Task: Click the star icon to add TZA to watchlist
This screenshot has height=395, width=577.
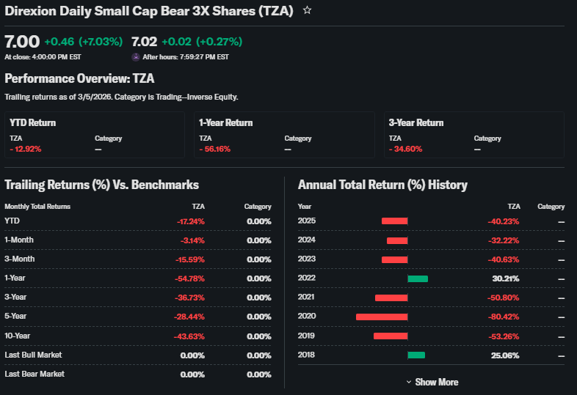Action: (x=308, y=11)
